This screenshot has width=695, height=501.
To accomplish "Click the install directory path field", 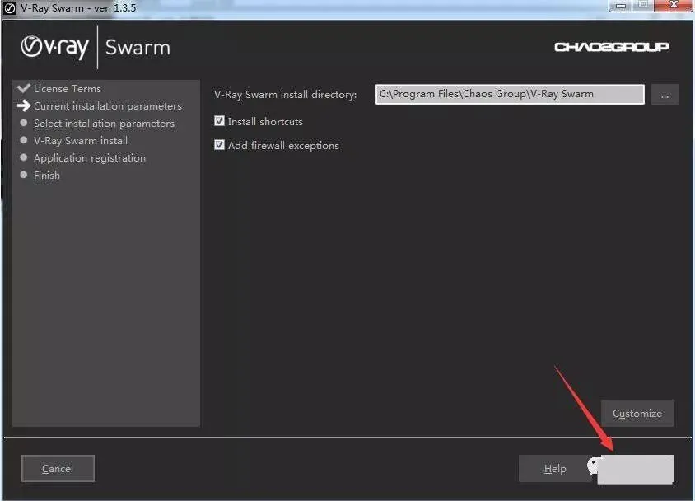I will pos(510,94).
